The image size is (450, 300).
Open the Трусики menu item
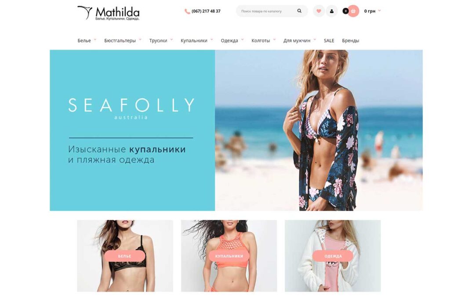coord(158,41)
